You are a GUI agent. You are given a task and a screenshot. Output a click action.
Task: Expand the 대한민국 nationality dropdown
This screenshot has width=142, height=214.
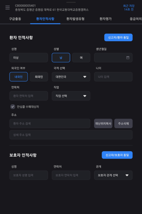(x=71, y=77)
